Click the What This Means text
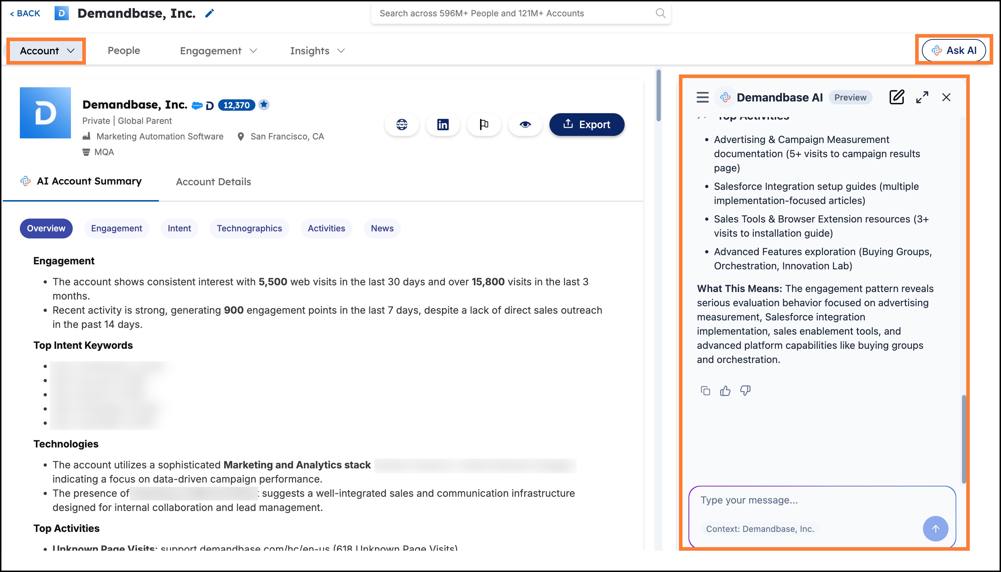The width and height of the screenshot is (1001, 572). pyautogui.click(x=739, y=288)
